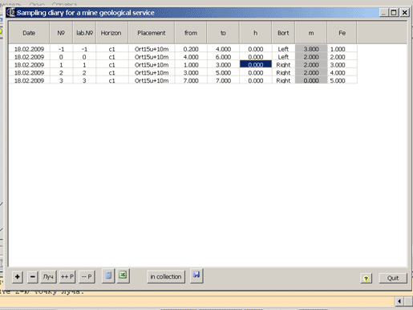Click the from column header

(191, 33)
